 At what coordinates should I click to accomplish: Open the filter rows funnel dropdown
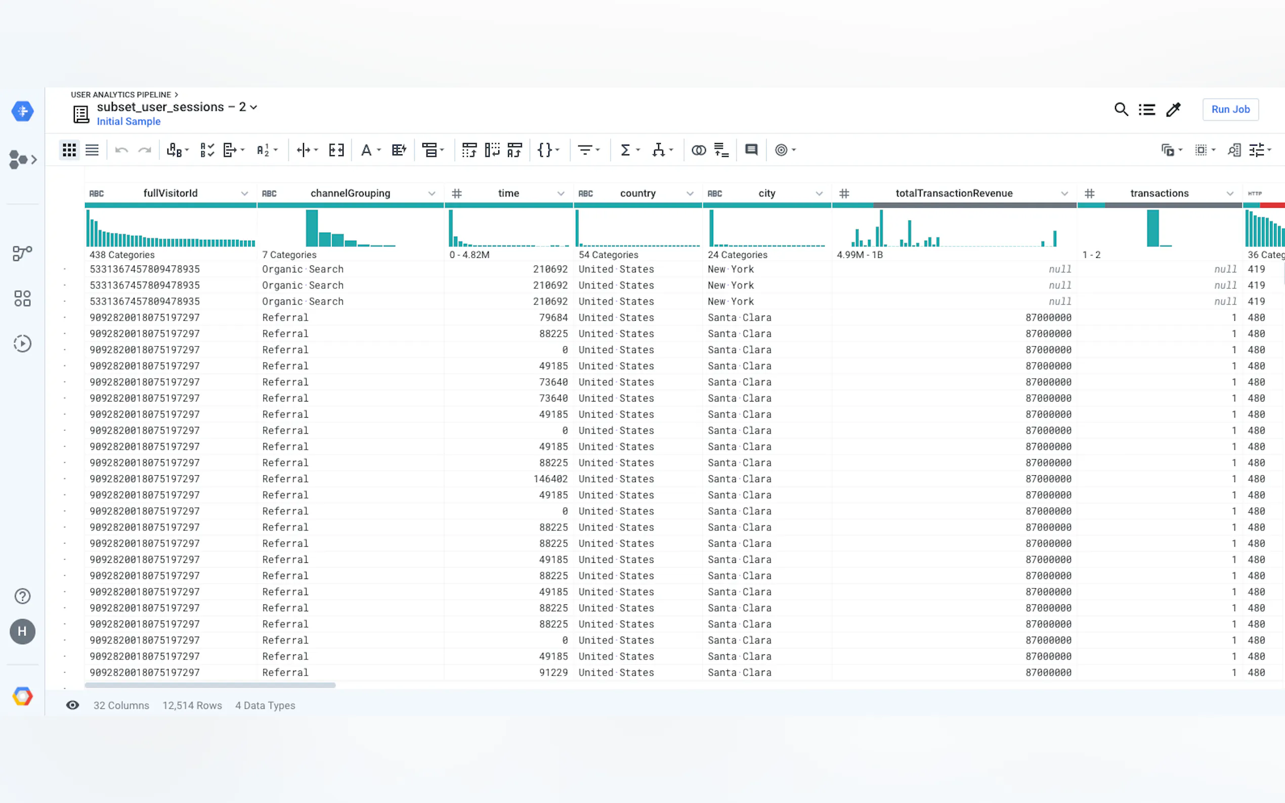[x=589, y=150]
